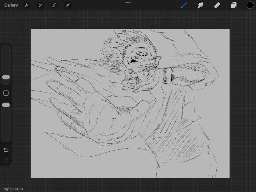Select the Eraser tool

click(217, 5)
